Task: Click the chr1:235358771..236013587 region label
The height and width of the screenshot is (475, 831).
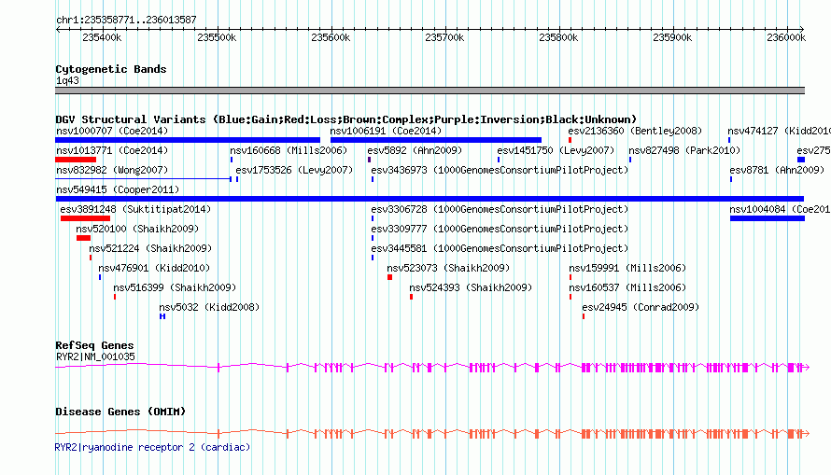Action: tap(126, 20)
